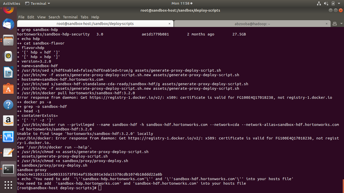The image size is (344, 193).
Task: Click the 'sandbox-proxy' output line
Action: (x=32, y=170)
